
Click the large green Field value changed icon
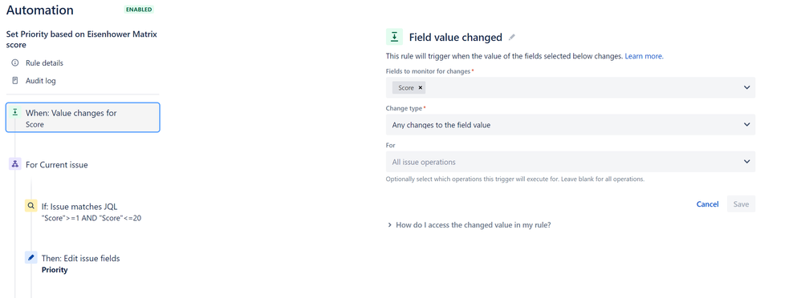pyautogui.click(x=394, y=37)
